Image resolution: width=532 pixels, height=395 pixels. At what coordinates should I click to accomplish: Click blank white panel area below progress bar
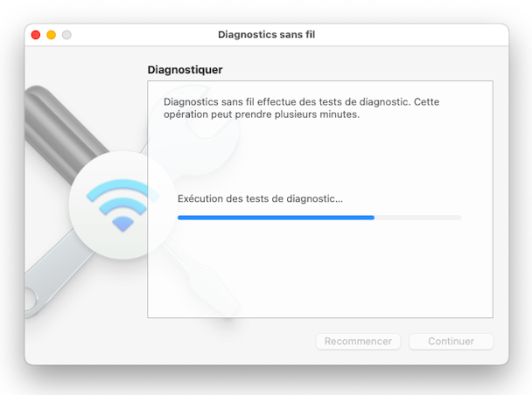tap(339, 271)
